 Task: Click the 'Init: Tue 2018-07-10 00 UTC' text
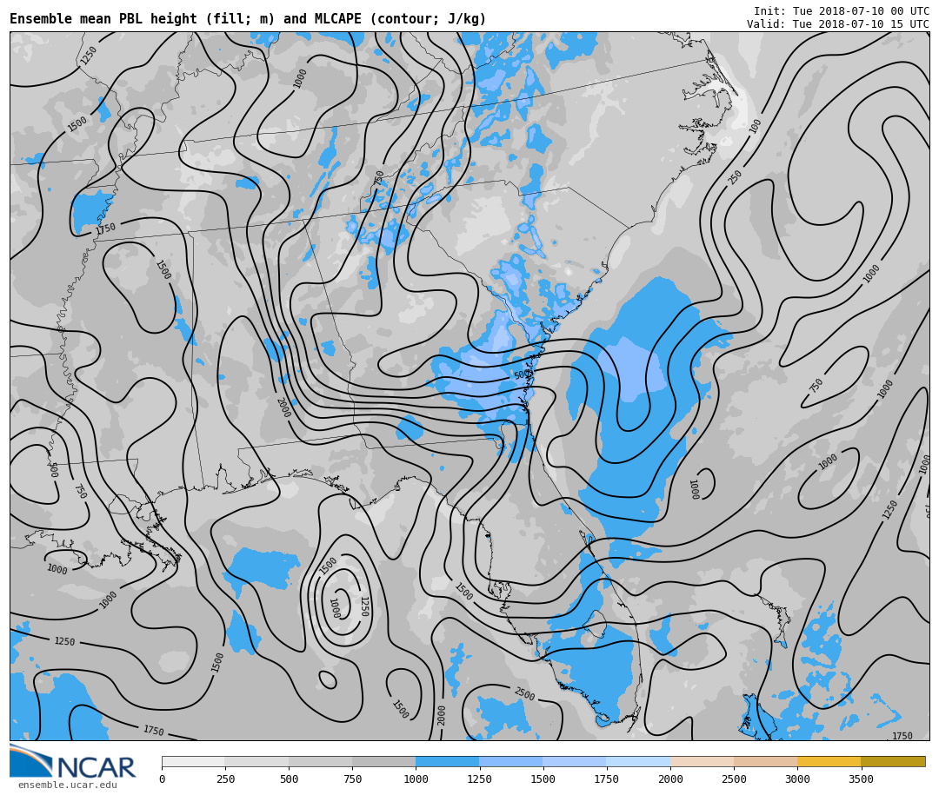click(841, 11)
